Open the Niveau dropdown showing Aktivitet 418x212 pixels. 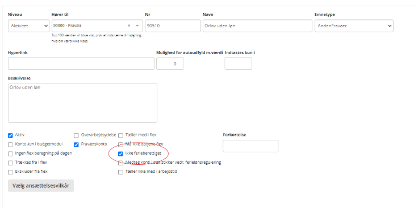point(29,26)
